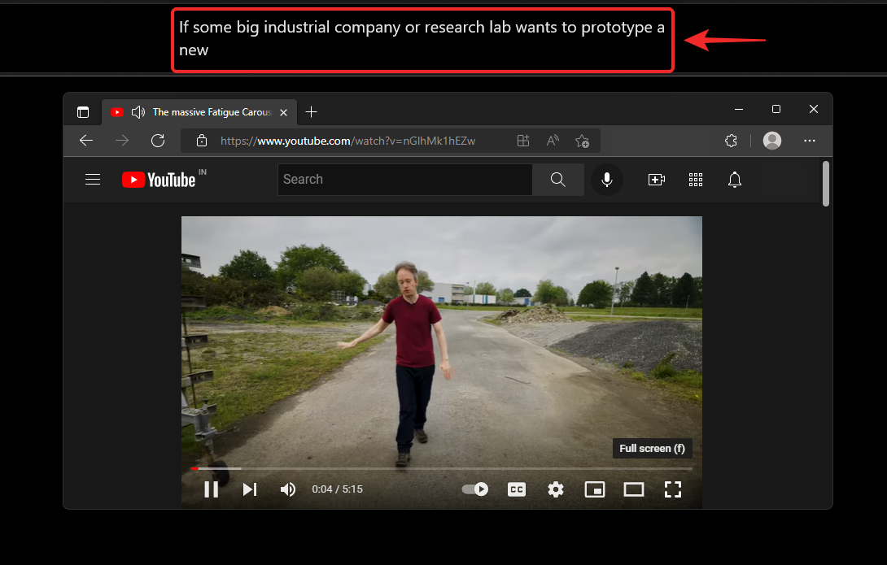The image size is (887, 565).
Task: Mute the browser tab audio
Action: point(138,111)
